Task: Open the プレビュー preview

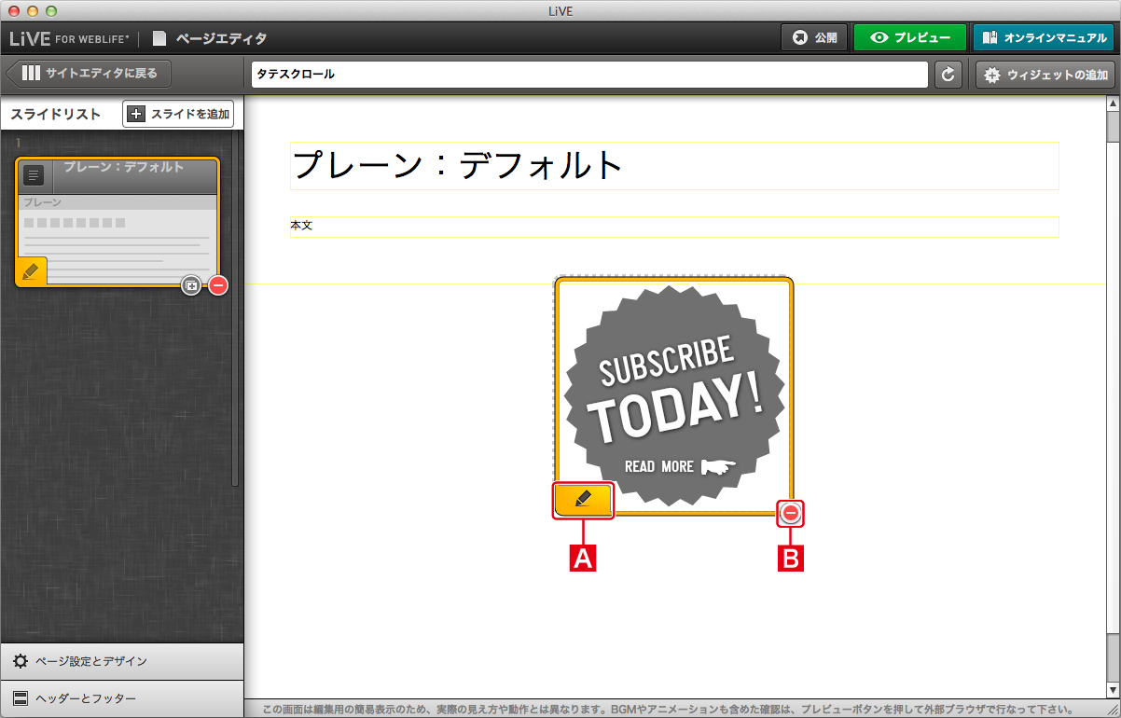Action: pos(909,38)
